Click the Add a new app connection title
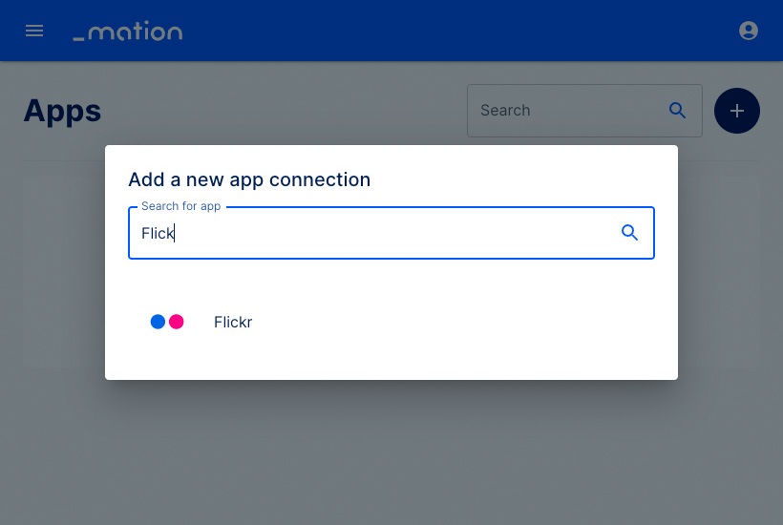 249,179
